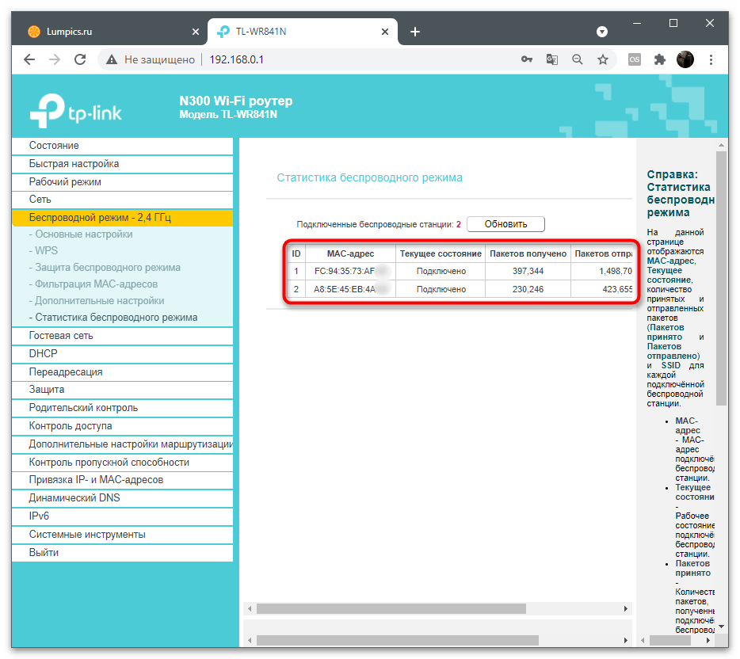The width and height of the screenshot is (740, 659).
Task: Open the DHCP menu item
Action: click(x=122, y=353)
